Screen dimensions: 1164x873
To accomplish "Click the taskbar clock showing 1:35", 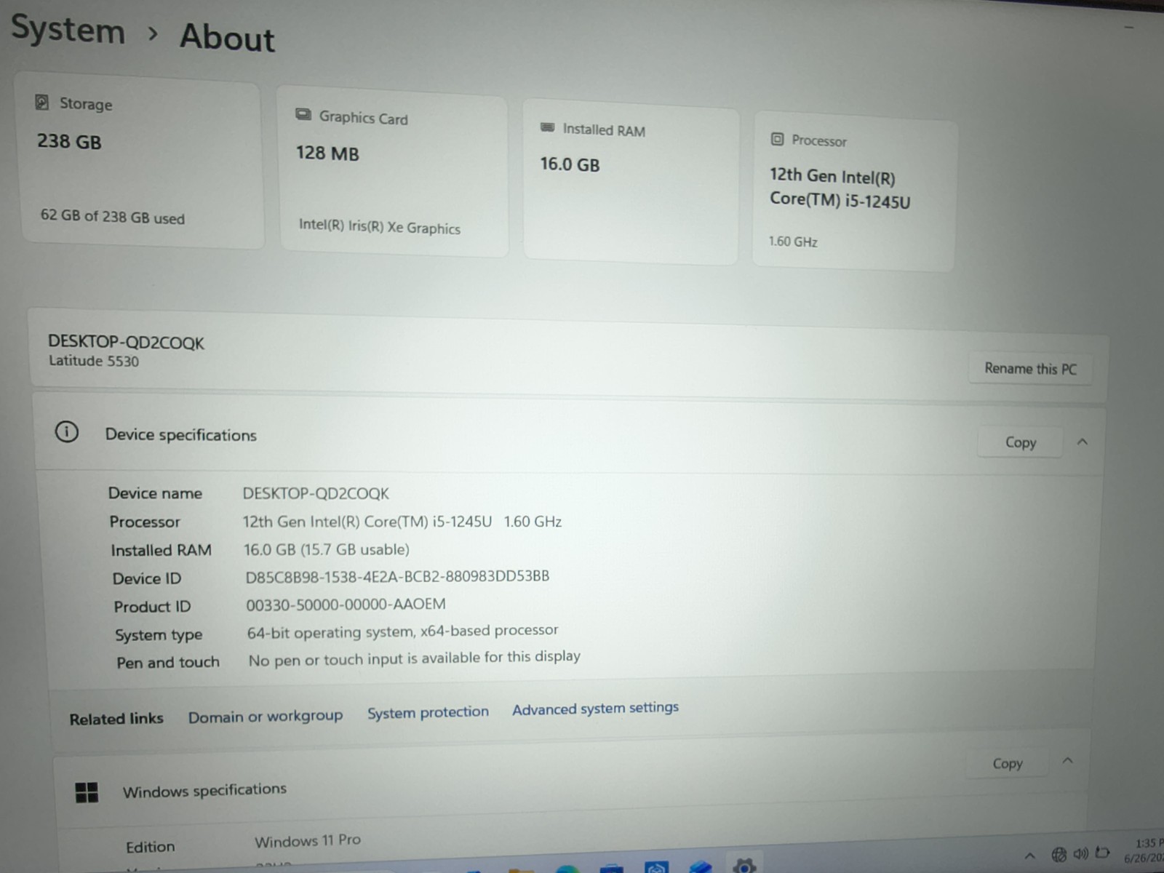I will tap(1145, 850).
